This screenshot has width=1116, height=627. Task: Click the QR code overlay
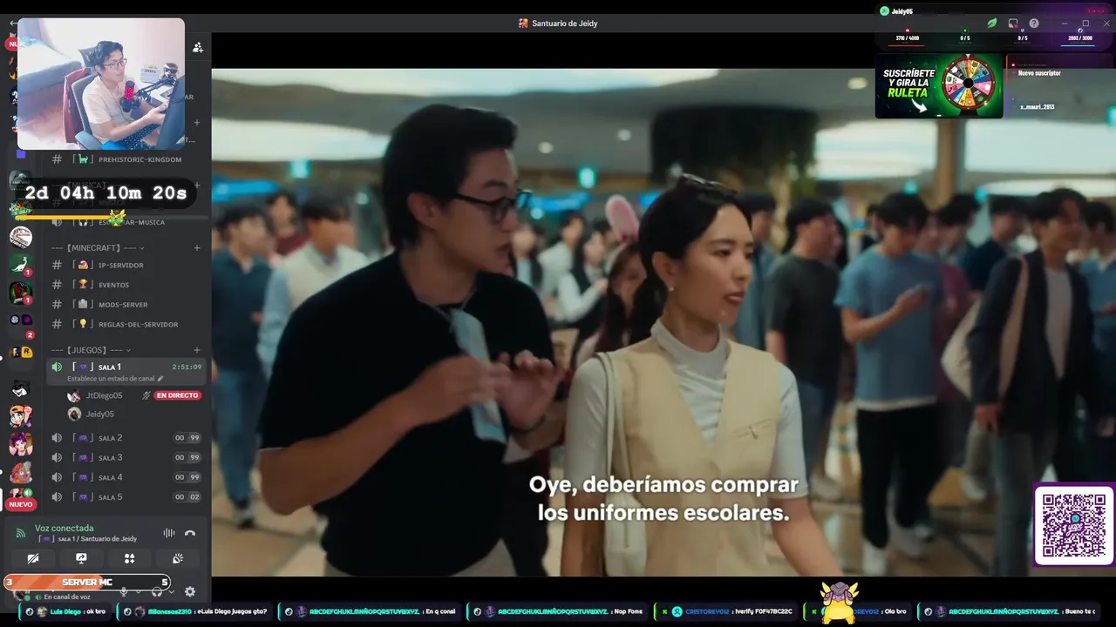pyautogui.click(x=1074, y=525)
